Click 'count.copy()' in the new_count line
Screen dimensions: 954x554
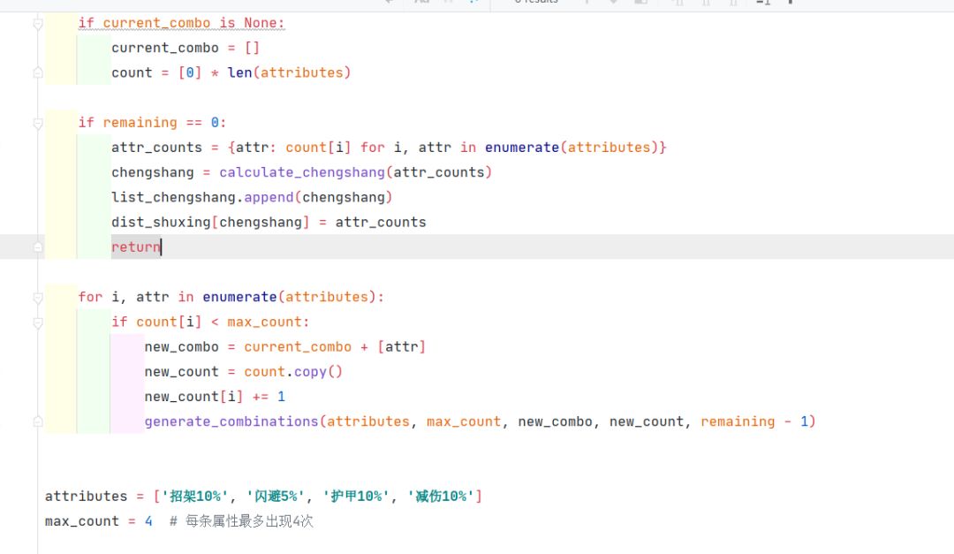pyautogui.click(x=293, y=372)
